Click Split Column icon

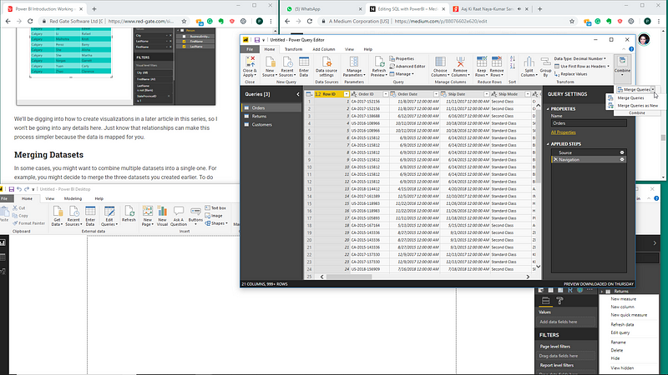coord(529,62)
